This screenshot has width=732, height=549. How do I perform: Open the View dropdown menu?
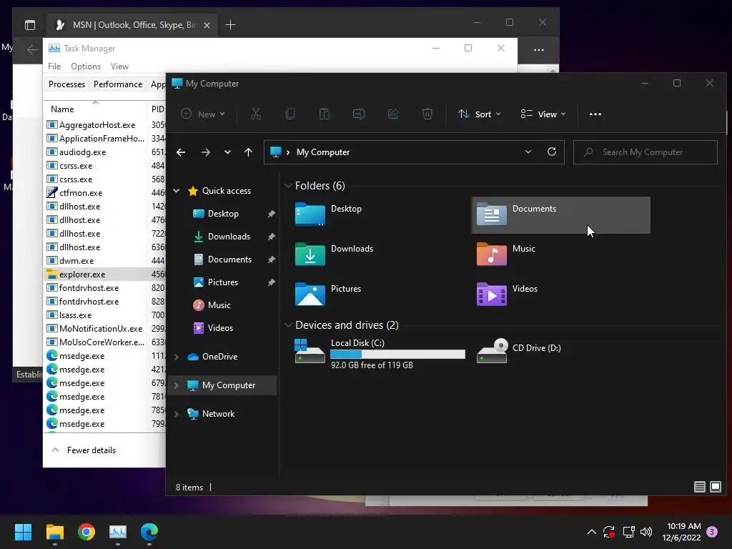(543, 114)
